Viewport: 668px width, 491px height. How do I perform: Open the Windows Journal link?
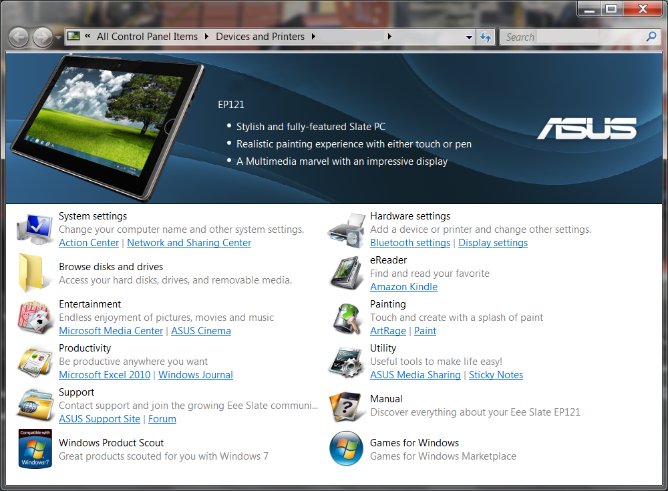[x=196, y=375]
